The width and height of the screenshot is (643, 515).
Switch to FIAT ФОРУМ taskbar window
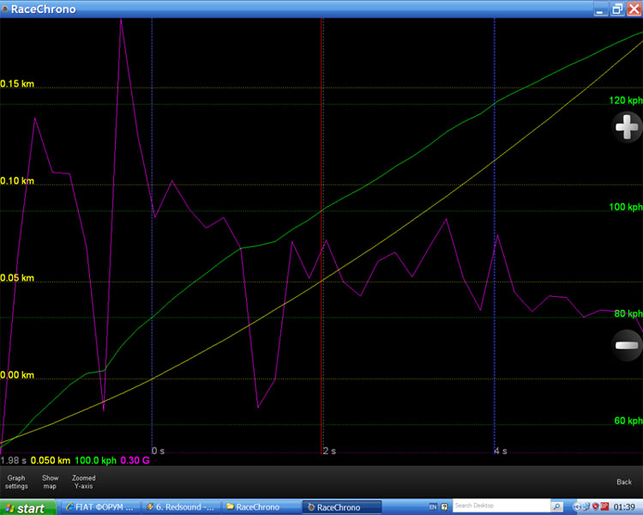pos(100,507)
